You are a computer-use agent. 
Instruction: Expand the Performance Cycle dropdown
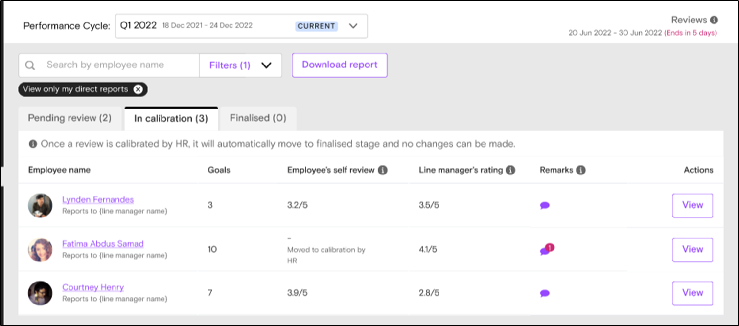tap(353, 26)
